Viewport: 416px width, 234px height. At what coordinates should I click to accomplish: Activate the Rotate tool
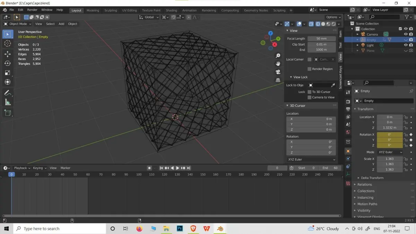[x=8, y=63]
